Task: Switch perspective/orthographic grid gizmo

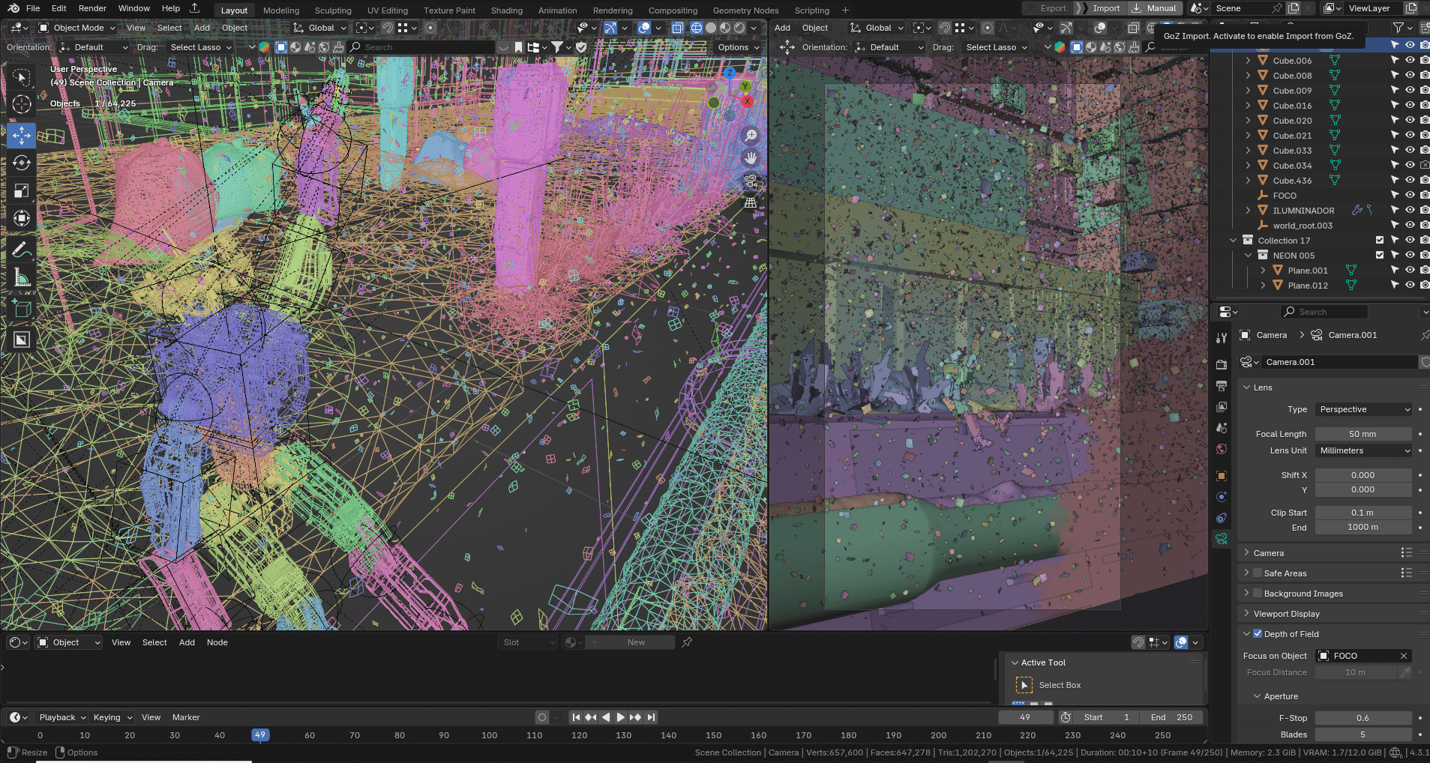Action: [751, 203]
